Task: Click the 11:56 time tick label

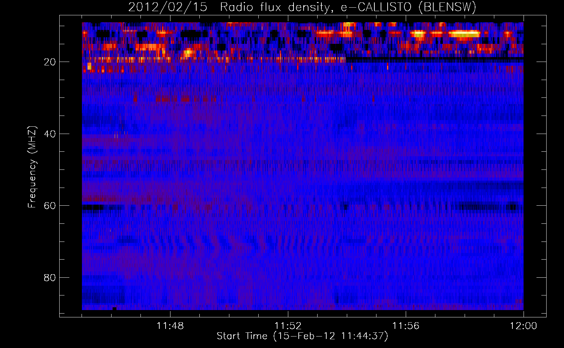Action: pos(406,326)
